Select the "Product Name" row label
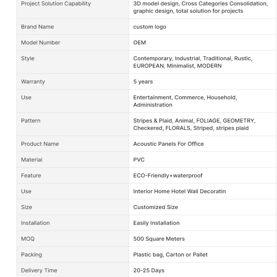 [40, 144]
